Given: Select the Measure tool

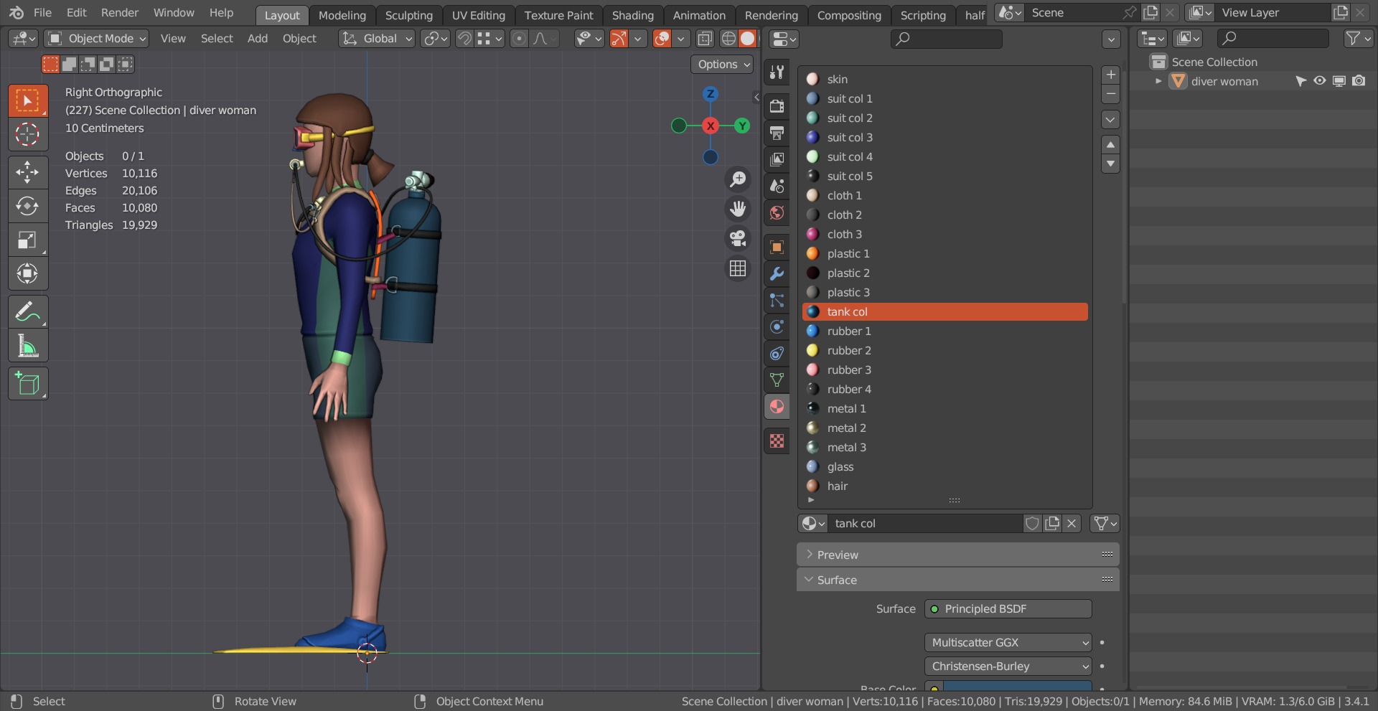Looking at the screenshot, I should (x=28, y=346).
